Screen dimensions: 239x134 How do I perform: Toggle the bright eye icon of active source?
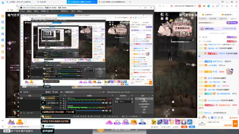pyautogui.click(x=61, y=103)
